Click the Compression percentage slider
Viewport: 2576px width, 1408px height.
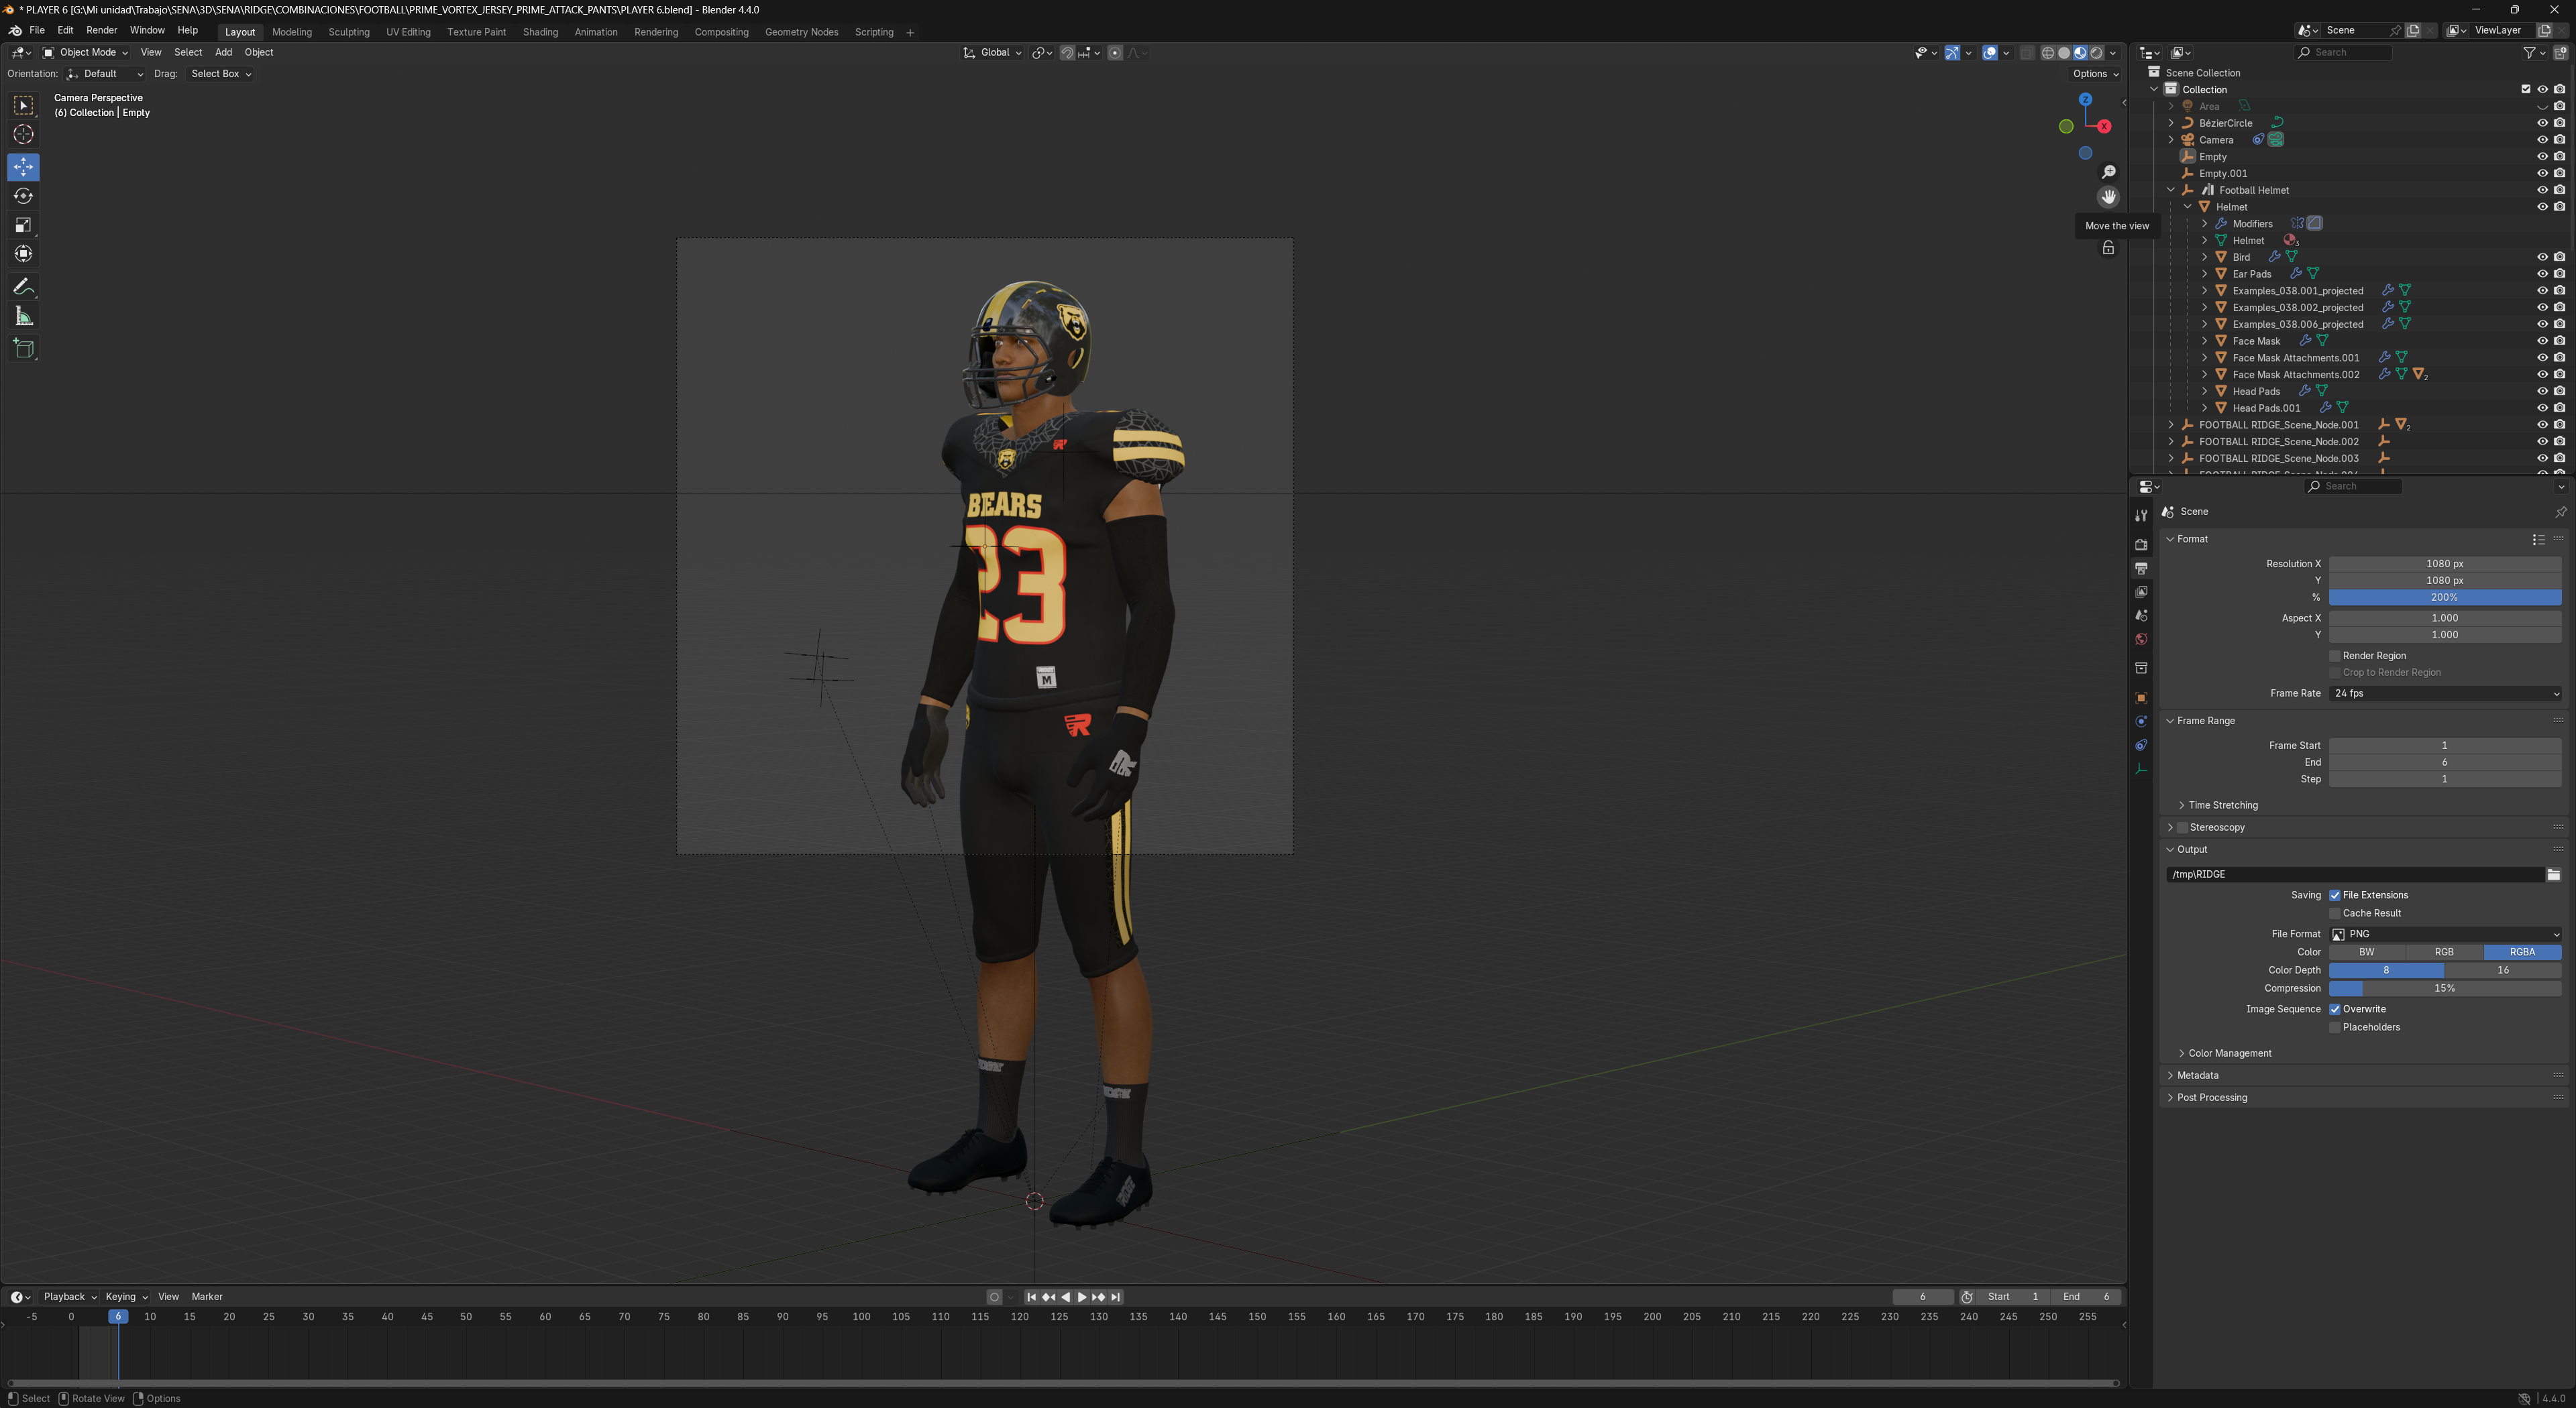pos(2444,988)
